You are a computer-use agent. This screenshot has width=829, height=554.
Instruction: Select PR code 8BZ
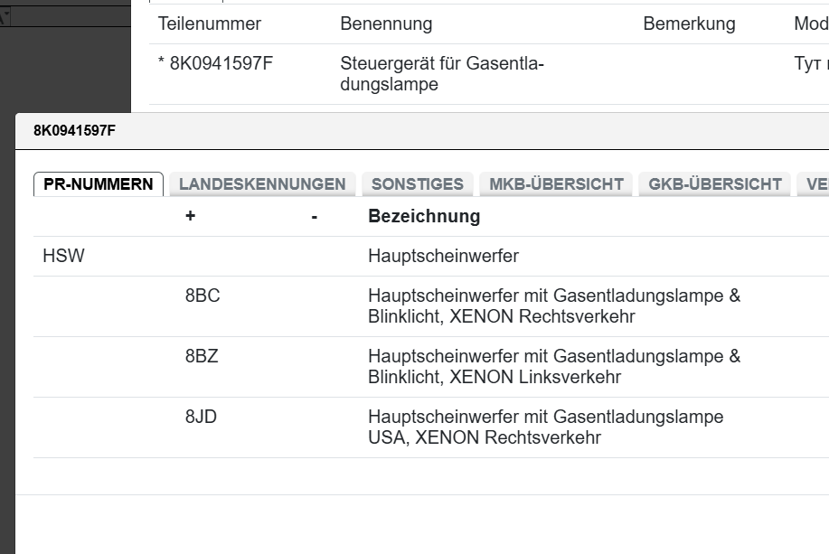tap(202, 357)
